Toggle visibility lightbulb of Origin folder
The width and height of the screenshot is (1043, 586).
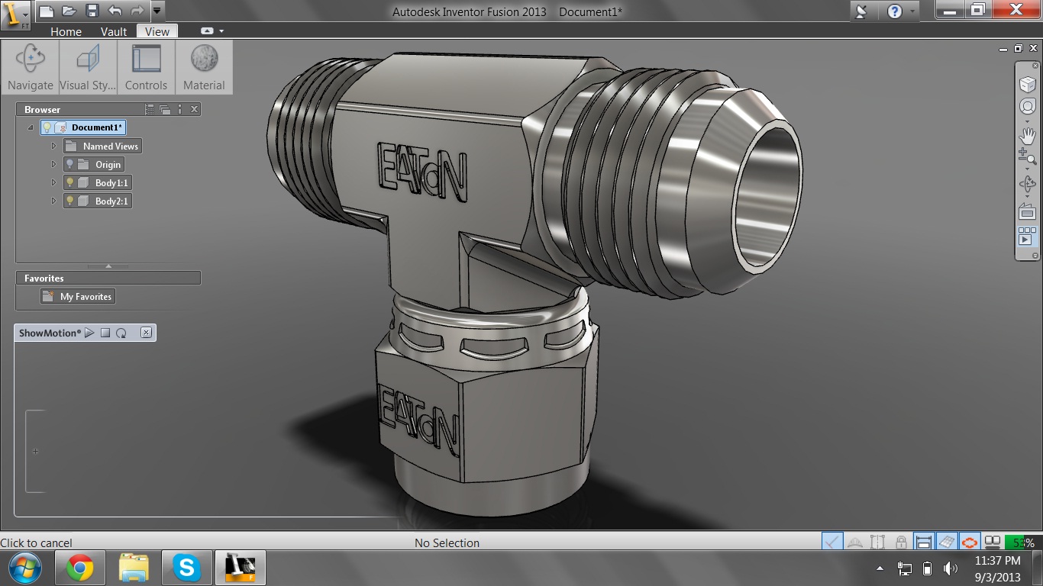(69, 164)
